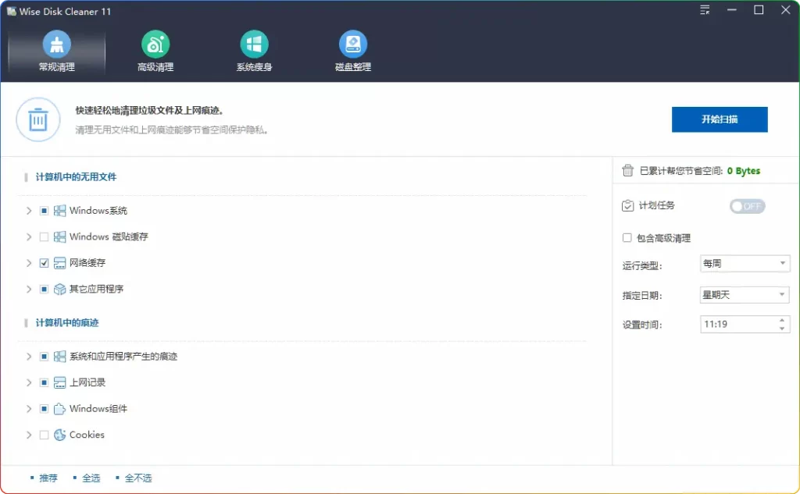Expand the Windows组件 tree node

(x=29, y=409)
